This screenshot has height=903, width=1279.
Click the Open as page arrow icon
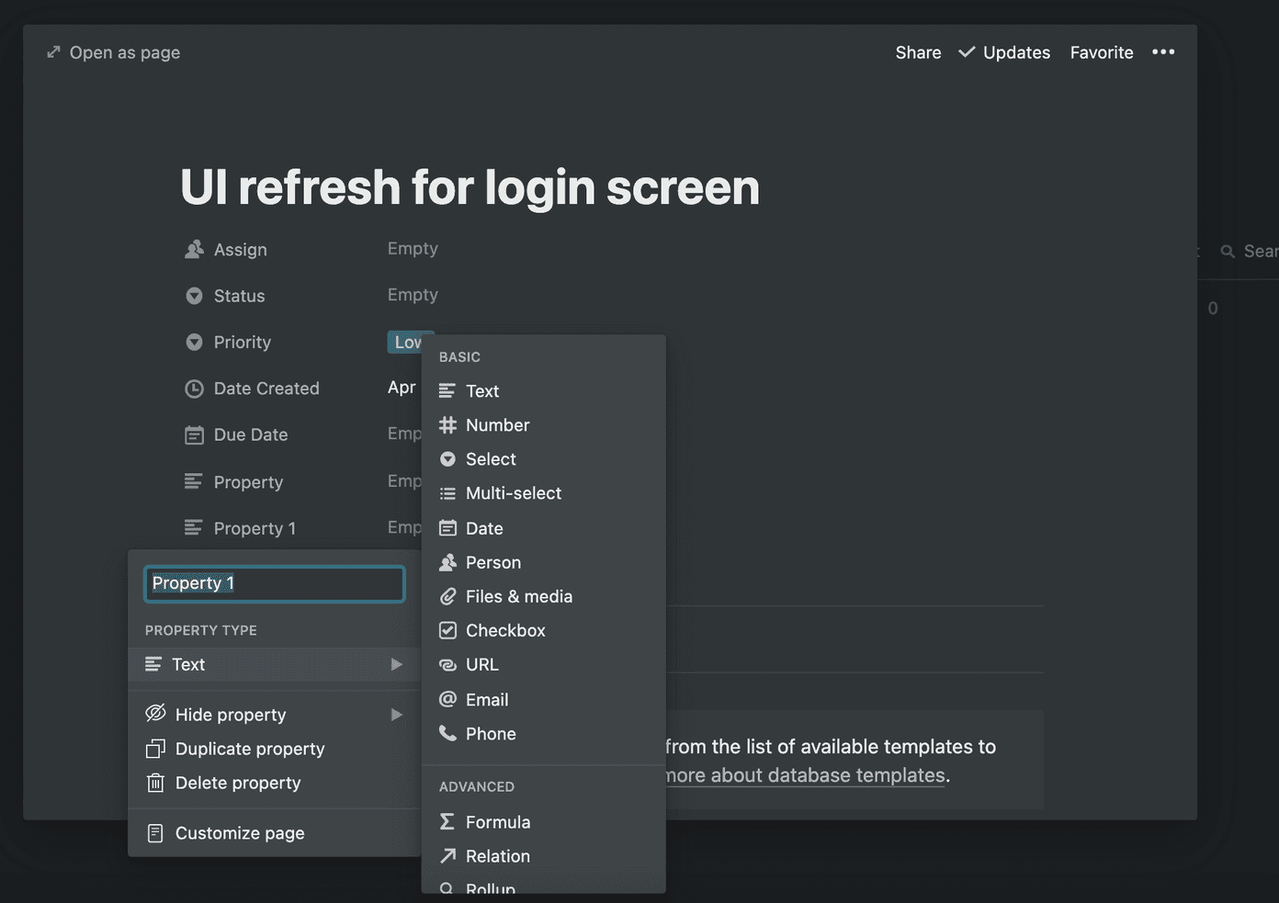(53, 52)
